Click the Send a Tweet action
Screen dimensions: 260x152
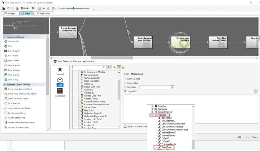[x=13, y=60]
